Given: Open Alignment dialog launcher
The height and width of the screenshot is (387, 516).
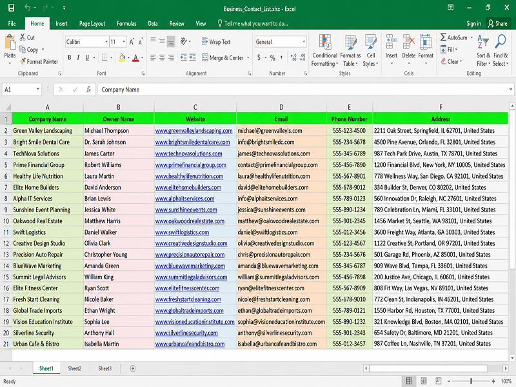Looking at the screenshot, I should tap(249, 74).
